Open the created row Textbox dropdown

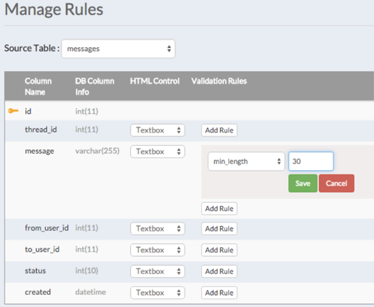(x=158, y=293)
